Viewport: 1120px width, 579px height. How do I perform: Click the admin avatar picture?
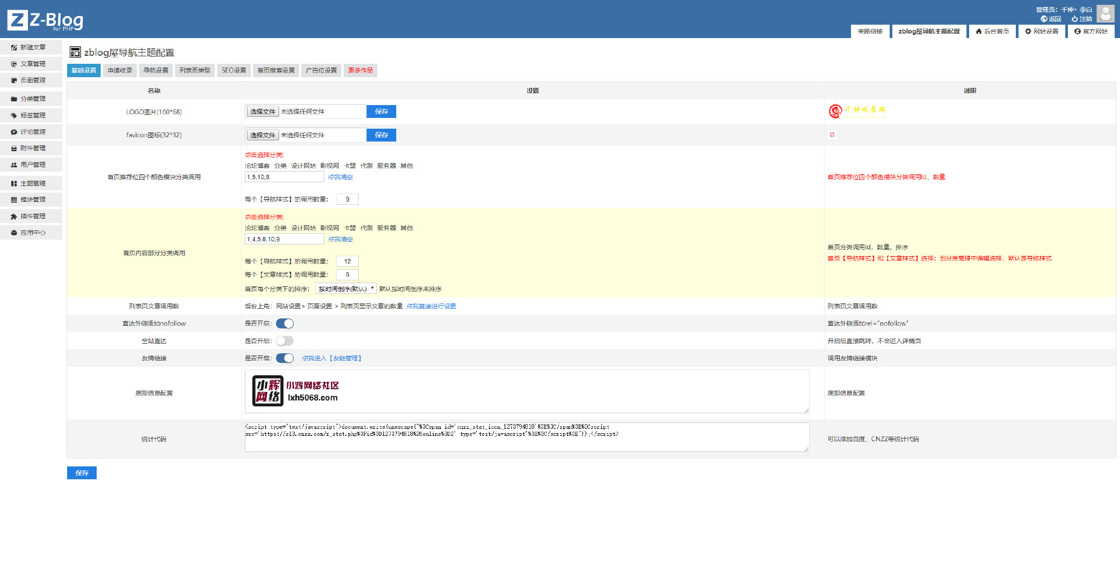pos(1105,13)
